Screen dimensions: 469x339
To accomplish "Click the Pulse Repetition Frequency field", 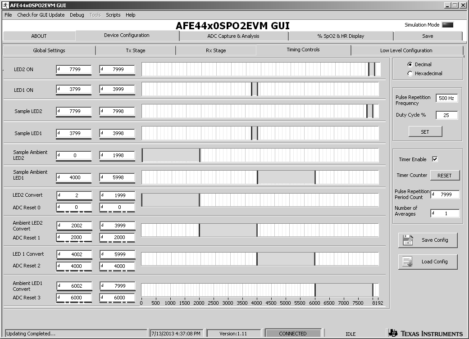I will [446, 98].
